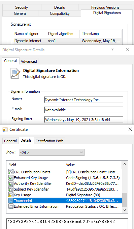This screenshot has height=229, width=134.
Task: Click the field list scroll down arrow
Action: point(125,210)
